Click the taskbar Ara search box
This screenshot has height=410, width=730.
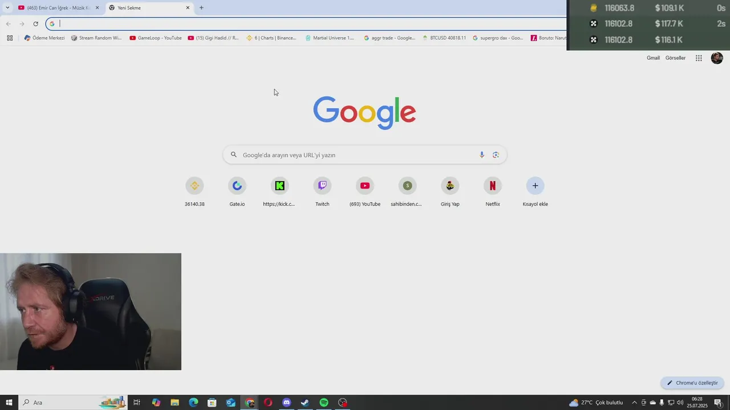73,403
